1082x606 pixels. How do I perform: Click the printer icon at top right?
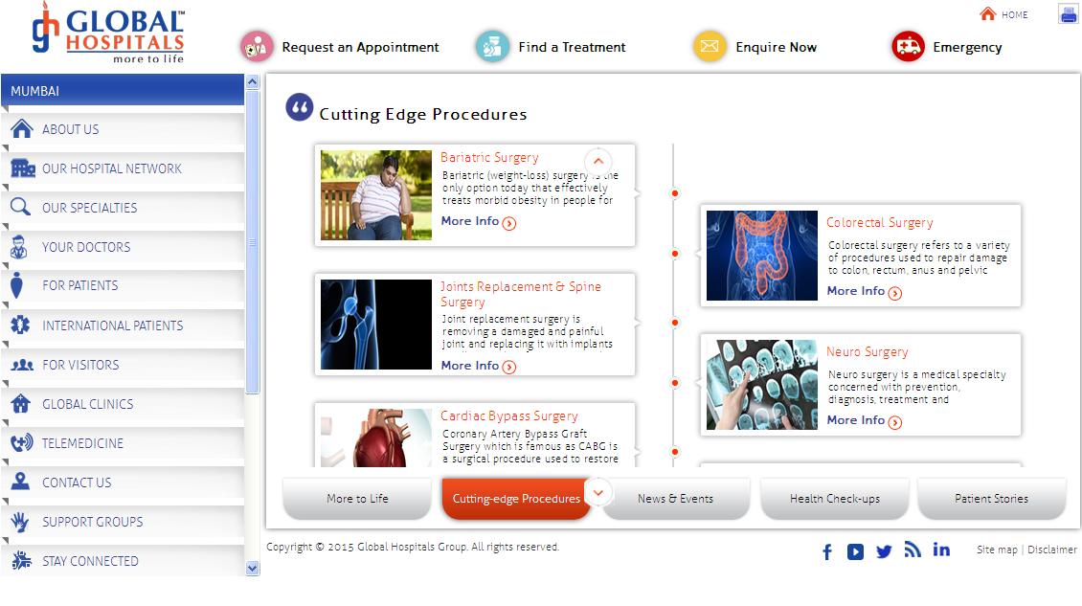coord(1069,13)
